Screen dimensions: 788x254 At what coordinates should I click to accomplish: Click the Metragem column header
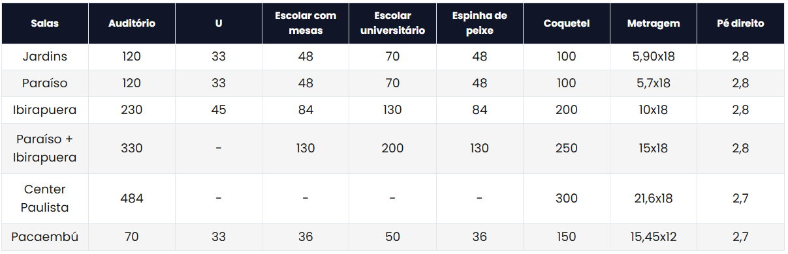point(653,23)
